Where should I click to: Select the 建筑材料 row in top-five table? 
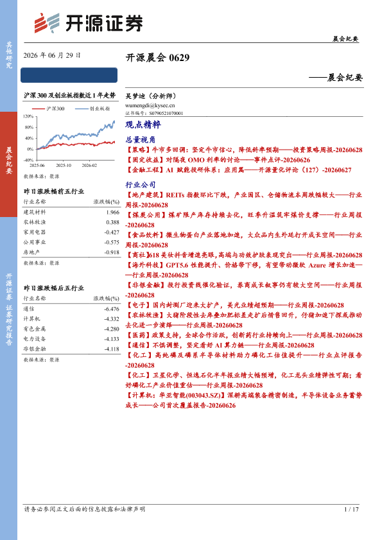click(71, 212)
